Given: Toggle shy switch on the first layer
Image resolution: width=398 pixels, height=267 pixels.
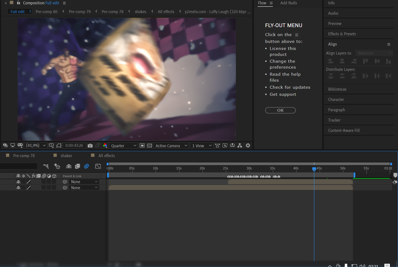Looking at the screenshot, I should pyautogui.click(x=18, y=182).
